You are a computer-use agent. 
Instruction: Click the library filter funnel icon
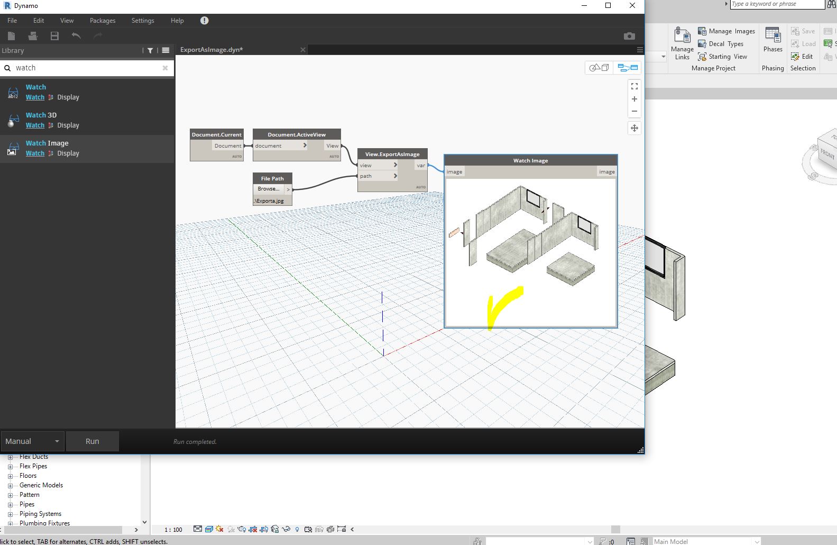pyautogui.click(x=150, y=50)
